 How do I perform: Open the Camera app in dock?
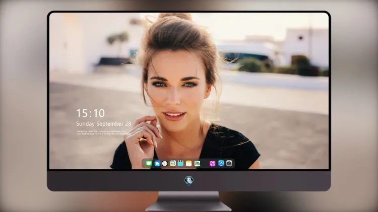229,163
